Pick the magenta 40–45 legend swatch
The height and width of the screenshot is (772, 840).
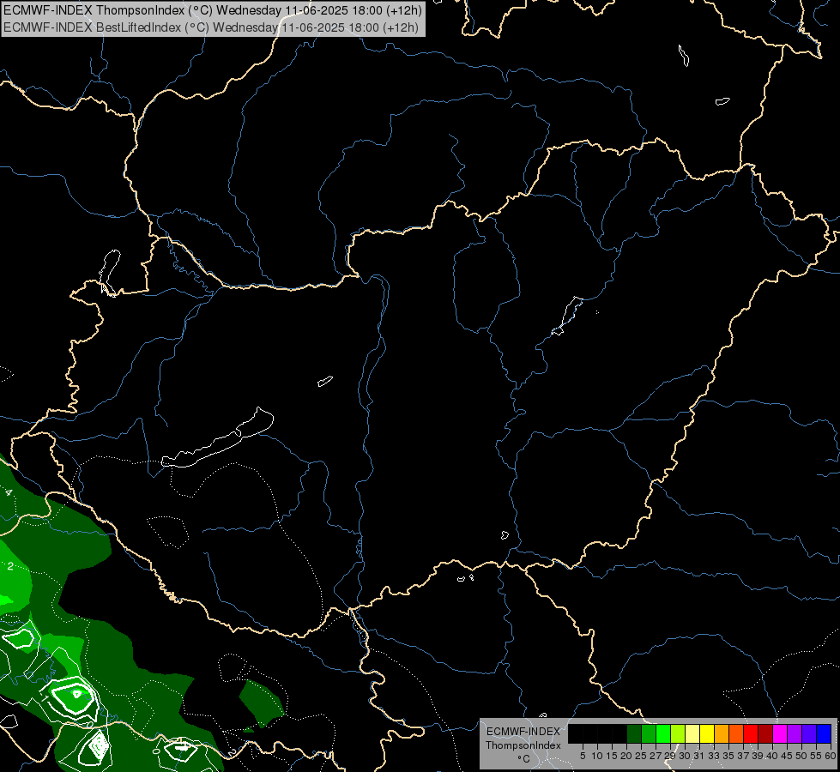[x=780, y=733]
